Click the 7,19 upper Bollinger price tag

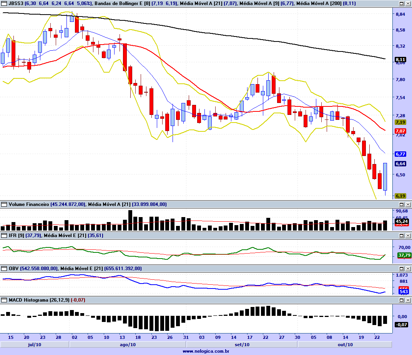coord(400,122)
